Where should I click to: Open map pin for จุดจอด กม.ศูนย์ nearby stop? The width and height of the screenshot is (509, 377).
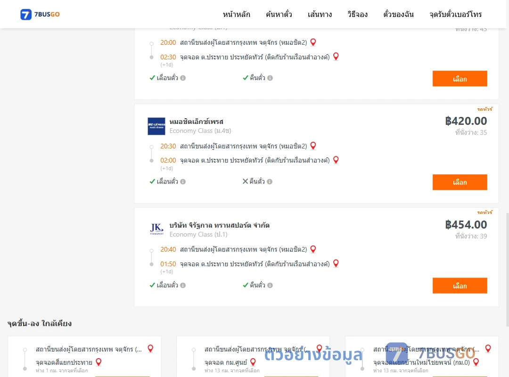253,362
